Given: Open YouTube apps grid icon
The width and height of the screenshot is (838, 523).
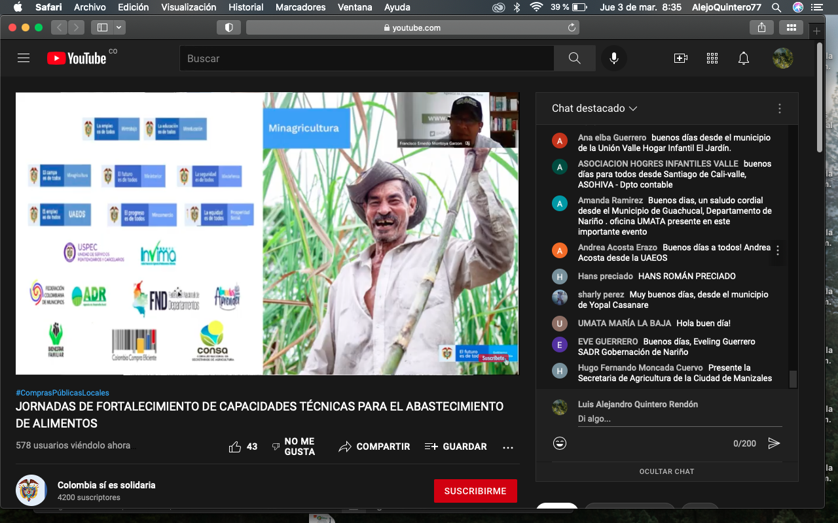Looking at the screenshot, I should pos(712,58).
